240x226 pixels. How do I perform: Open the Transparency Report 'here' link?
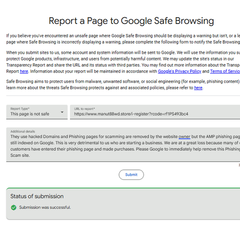(x=24, y=71)
